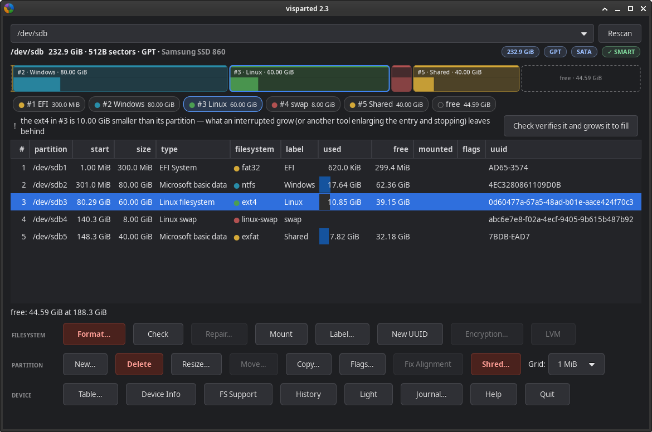Click the keep-above arrow in title bar
The image size is (652, 432).
click(x=605, y=9)
